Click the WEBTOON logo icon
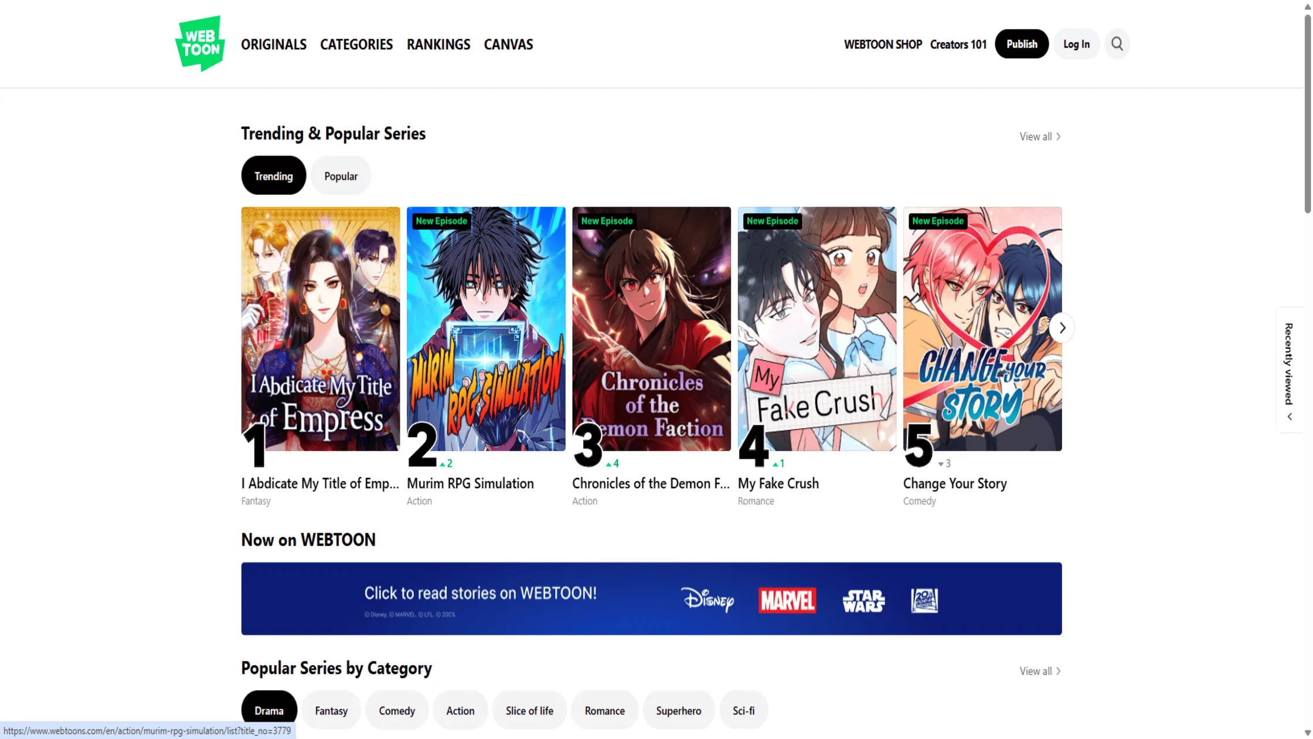Screen dimensions: 1313x739 click(x=200, y=44)
